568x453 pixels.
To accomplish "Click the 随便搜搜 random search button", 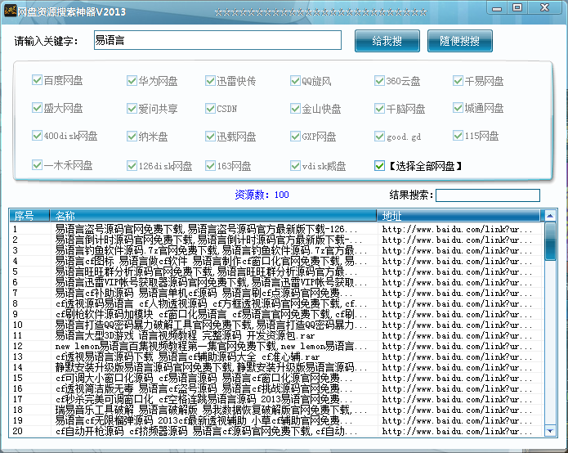I will [459, 41].
